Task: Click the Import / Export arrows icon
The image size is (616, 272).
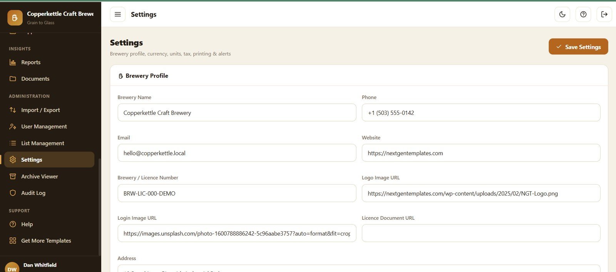Action: 13,110
